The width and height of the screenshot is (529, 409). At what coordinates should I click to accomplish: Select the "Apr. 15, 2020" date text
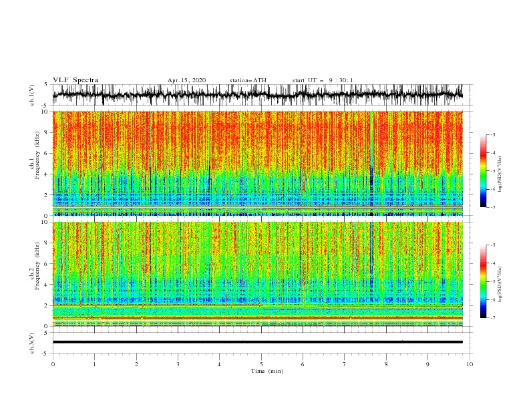click(x=186, y=80)
